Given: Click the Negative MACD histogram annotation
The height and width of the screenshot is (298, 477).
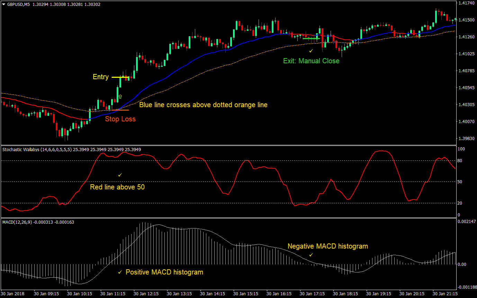Looking at the screenshot, I should [x=327, y=246].
